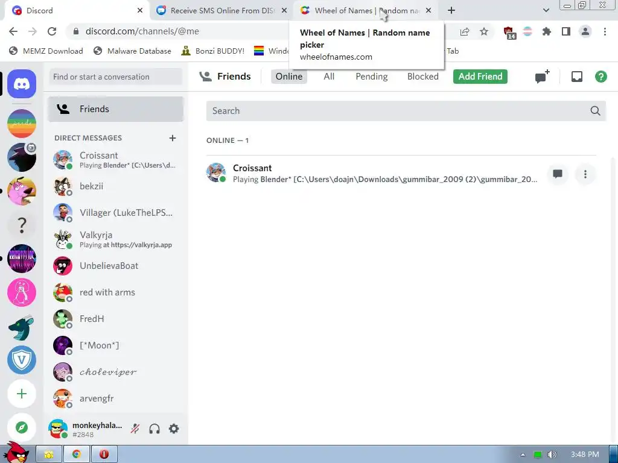
Task: Switch to the Receive SMS Online browser tab
Action: [x=221, y=11]
